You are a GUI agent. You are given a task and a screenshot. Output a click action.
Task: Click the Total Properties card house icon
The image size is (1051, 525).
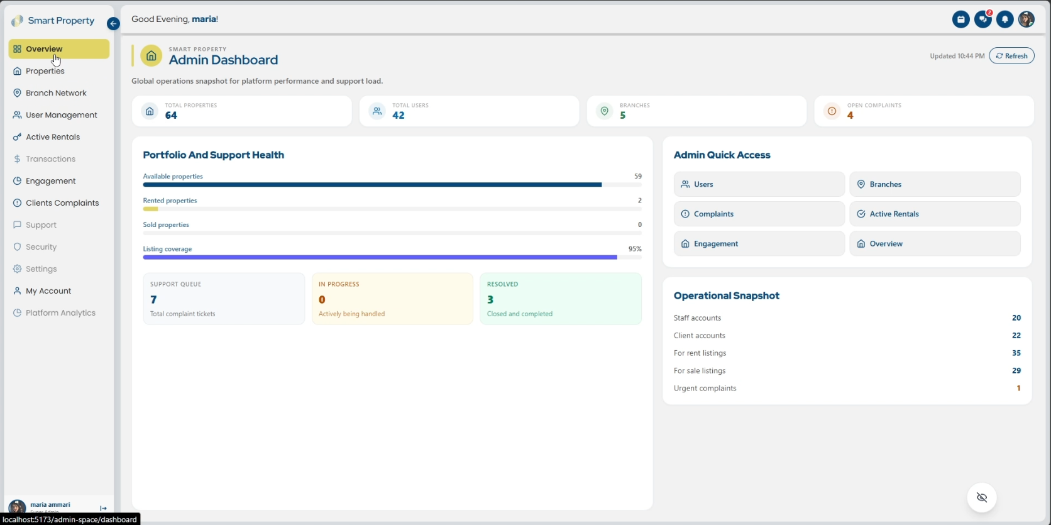point(150,111)
